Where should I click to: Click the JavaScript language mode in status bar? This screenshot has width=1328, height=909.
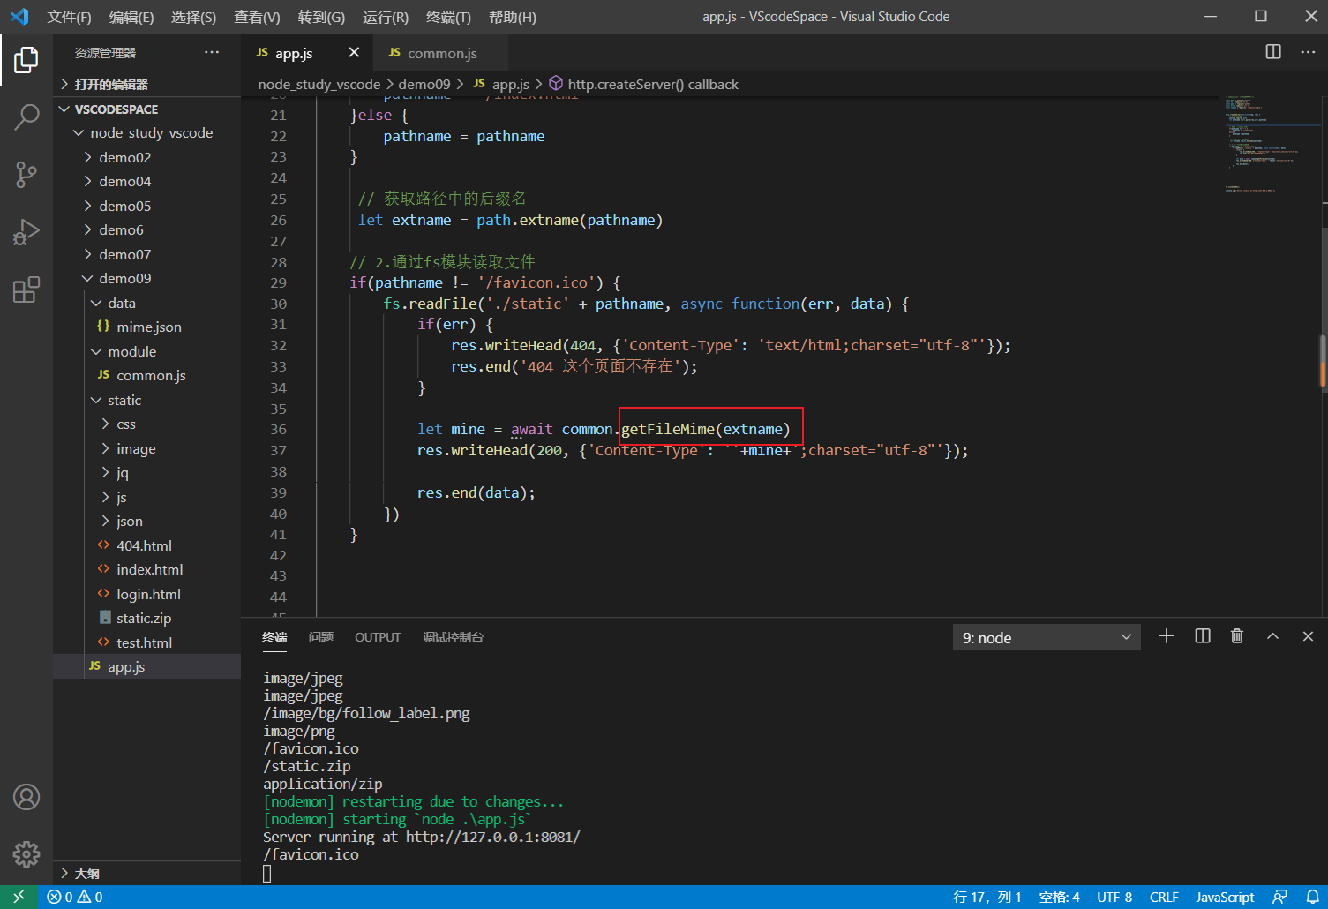pos(1225,897)
